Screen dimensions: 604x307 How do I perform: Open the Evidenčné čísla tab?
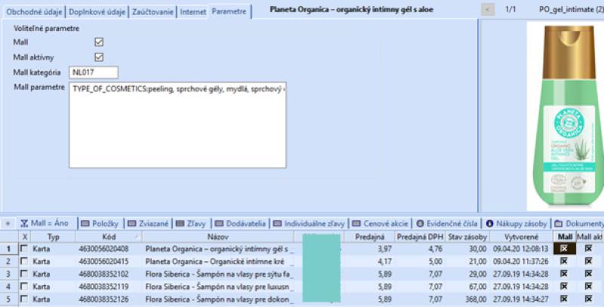point(447,223)
